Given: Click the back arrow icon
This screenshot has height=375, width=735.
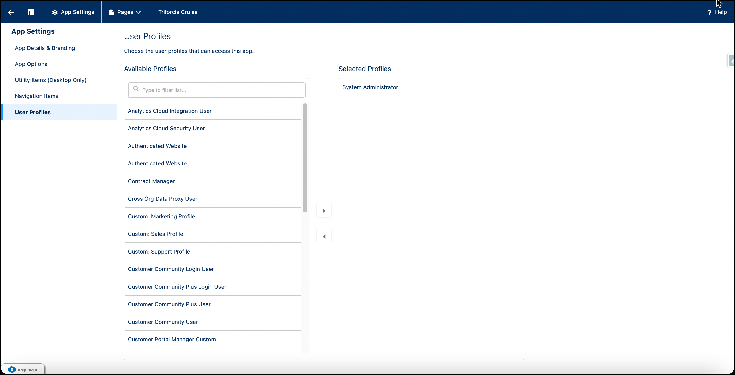Looking at the screenshot, I should 11,12.
